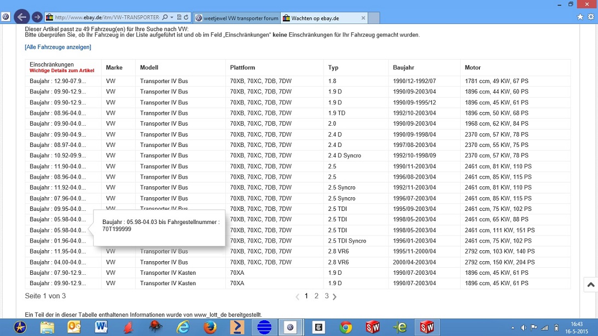
Task: Refresh the current eBay page
Action: pos(186,17)
